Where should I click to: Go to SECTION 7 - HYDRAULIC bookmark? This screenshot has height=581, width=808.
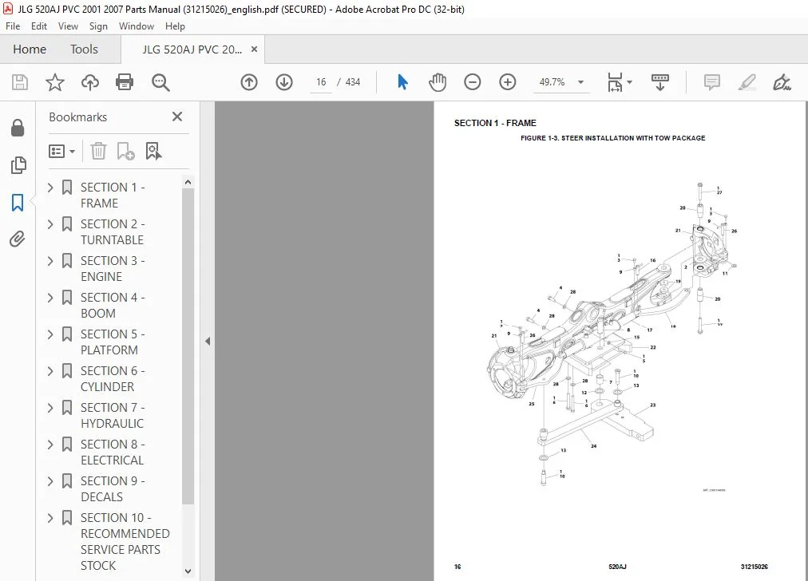[113, 415]
